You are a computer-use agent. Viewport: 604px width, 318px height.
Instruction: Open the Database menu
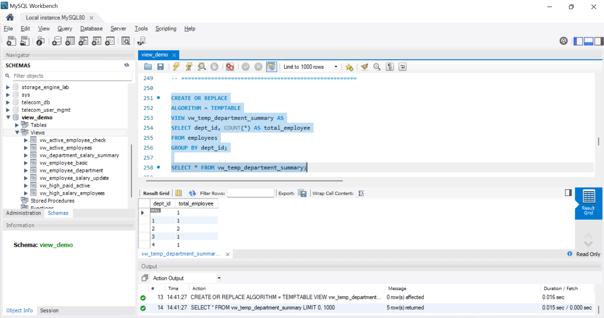[x=91, y=28]
